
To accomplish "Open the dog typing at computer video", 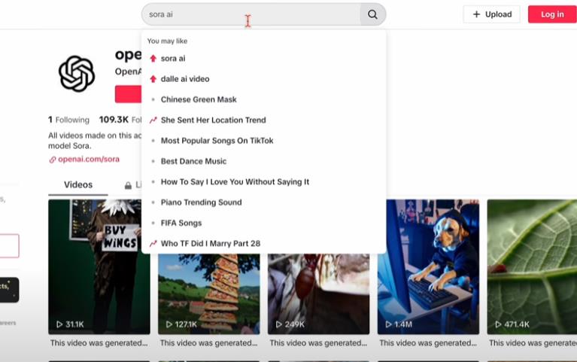I will click(428, 266).
